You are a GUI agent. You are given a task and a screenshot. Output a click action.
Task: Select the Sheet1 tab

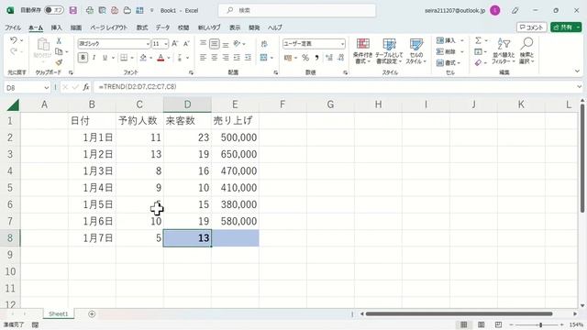(59, 313)
